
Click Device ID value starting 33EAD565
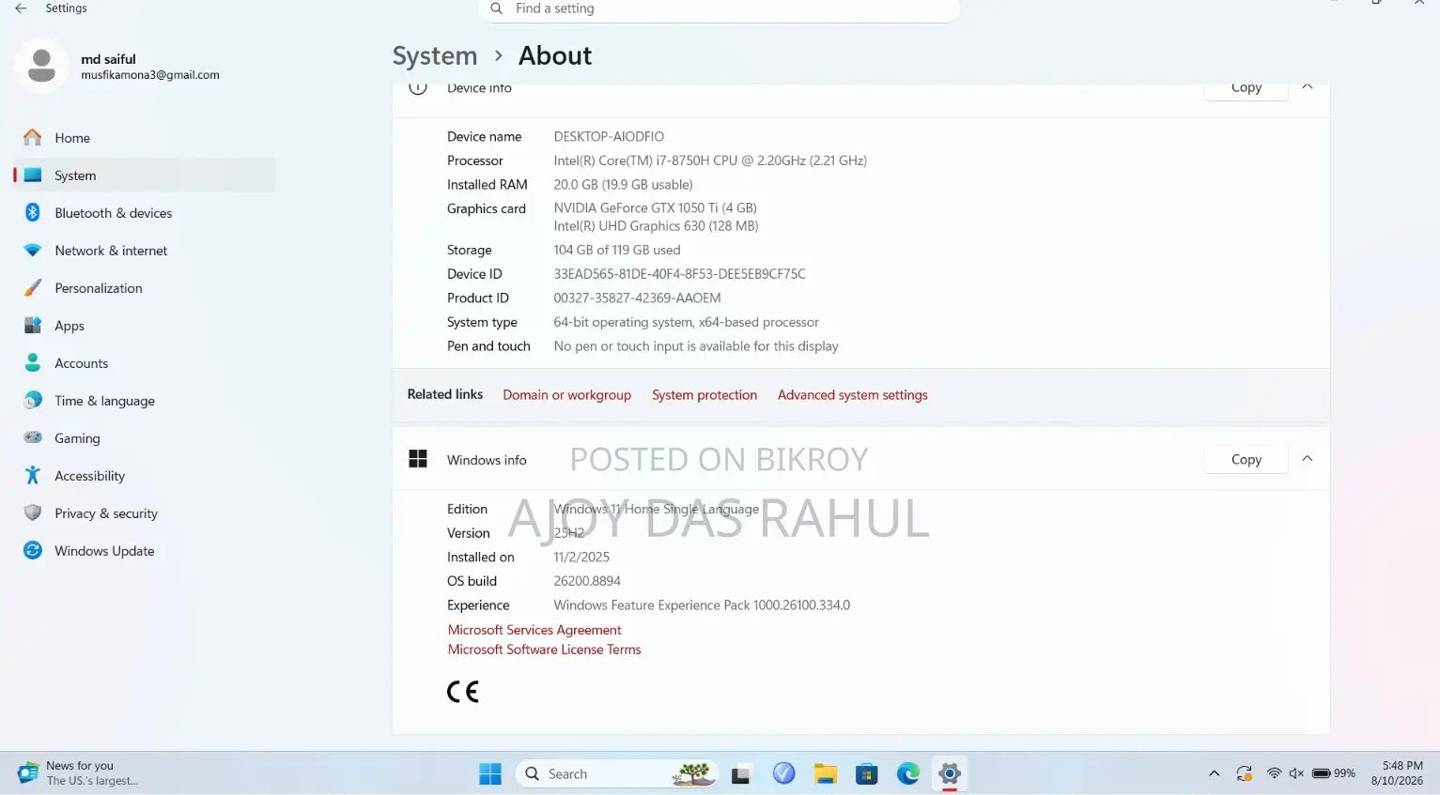pos(680,274)
